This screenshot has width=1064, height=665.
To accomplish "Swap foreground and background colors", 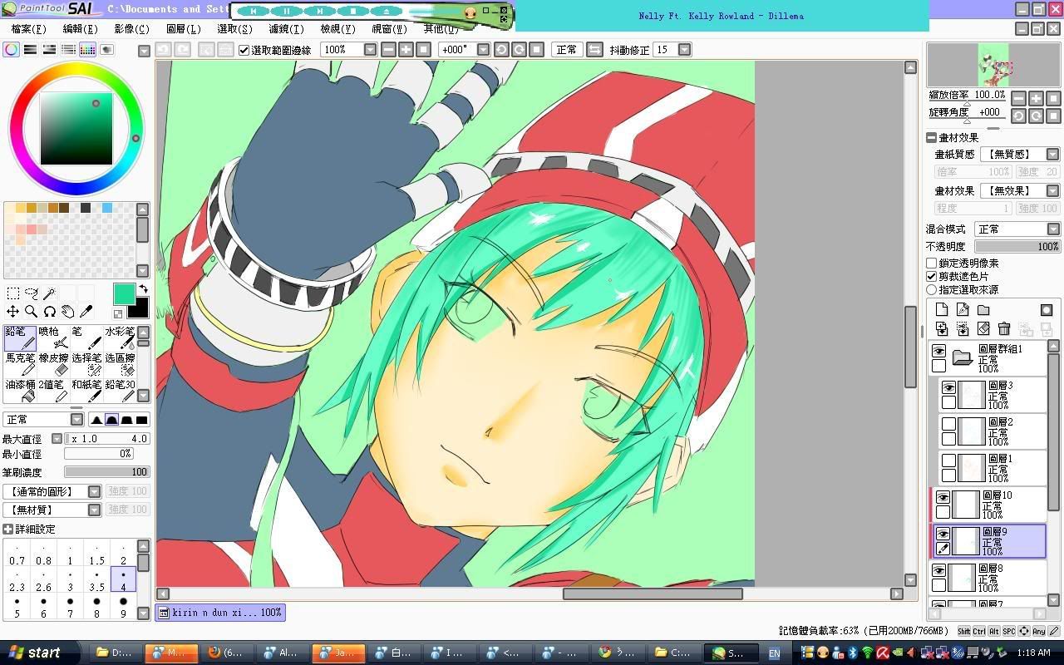I will pyautogui.click(x=143, y=288).
